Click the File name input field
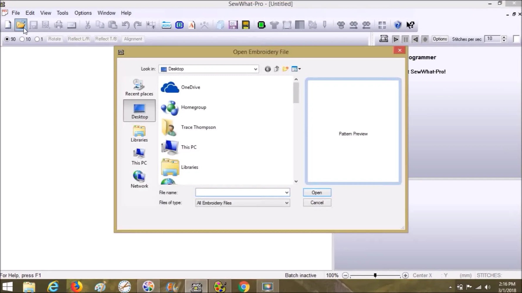The width and height of the screenshot is (522, 293). point(243,192)
